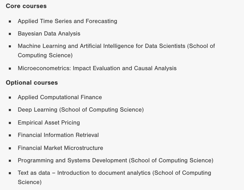
Task: Click the bullet beside Applied Computational Finance
Action: (10, 98)
